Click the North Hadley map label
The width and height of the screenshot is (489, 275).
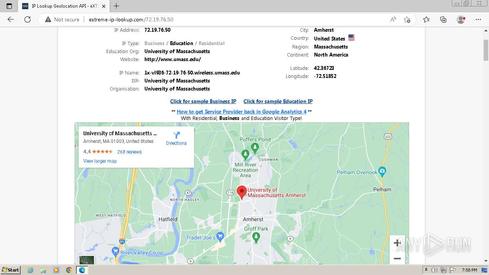(x=185, y=200)
